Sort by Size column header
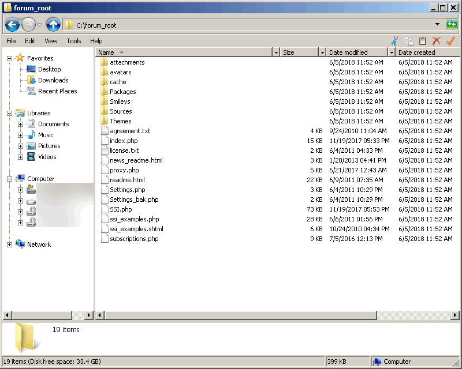This screenshot has width=462, height=369. click(299, 52)
